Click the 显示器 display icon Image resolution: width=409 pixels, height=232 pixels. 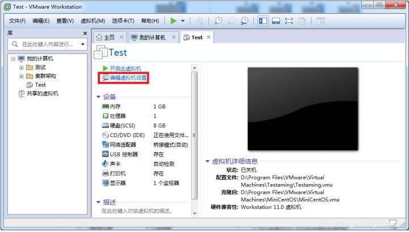tap(106, 183)
